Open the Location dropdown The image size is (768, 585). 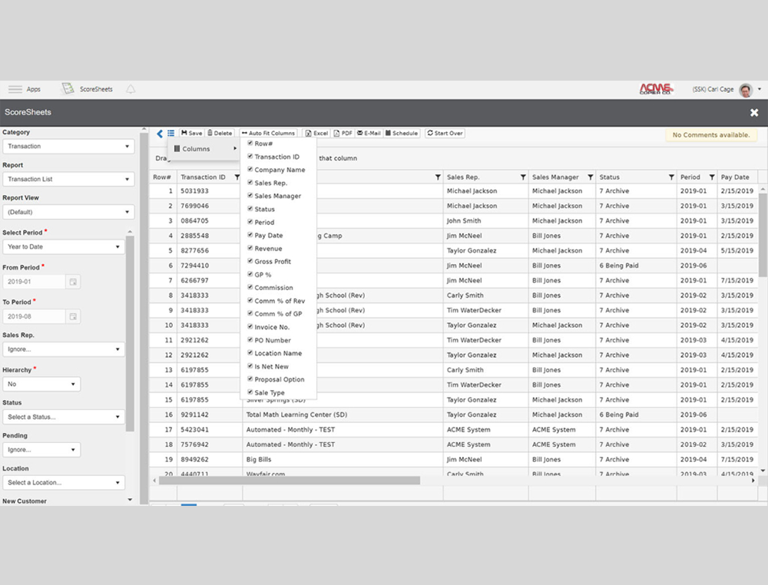click(x=64, y=483)
